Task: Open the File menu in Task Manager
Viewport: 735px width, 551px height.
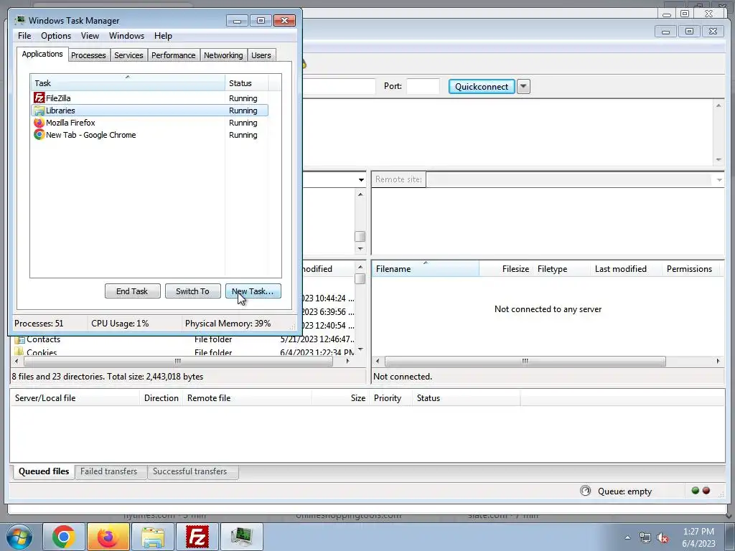Action: pyautogui.click(x=24, y=36)
